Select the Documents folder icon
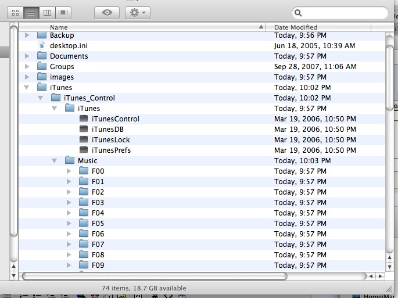398x298 pixels. 42,56
